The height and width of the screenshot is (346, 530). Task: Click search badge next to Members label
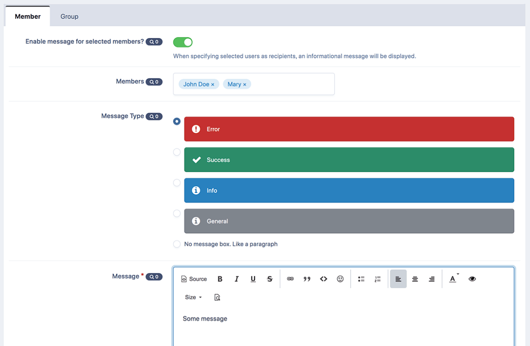[154, 82]
